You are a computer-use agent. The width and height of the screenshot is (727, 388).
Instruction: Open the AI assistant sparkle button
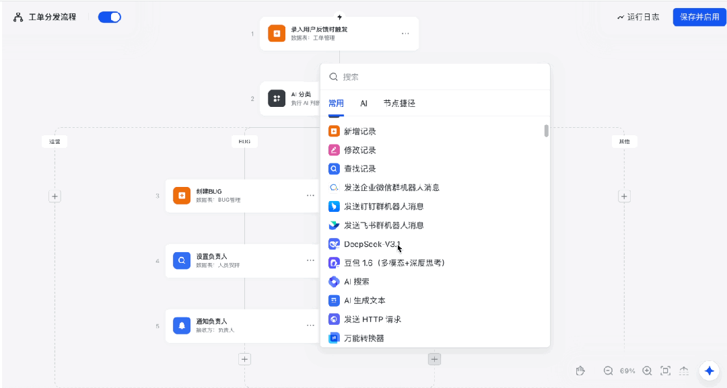[709, 371]
